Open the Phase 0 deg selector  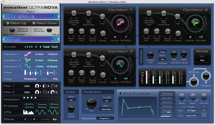(x=162, y=52)
